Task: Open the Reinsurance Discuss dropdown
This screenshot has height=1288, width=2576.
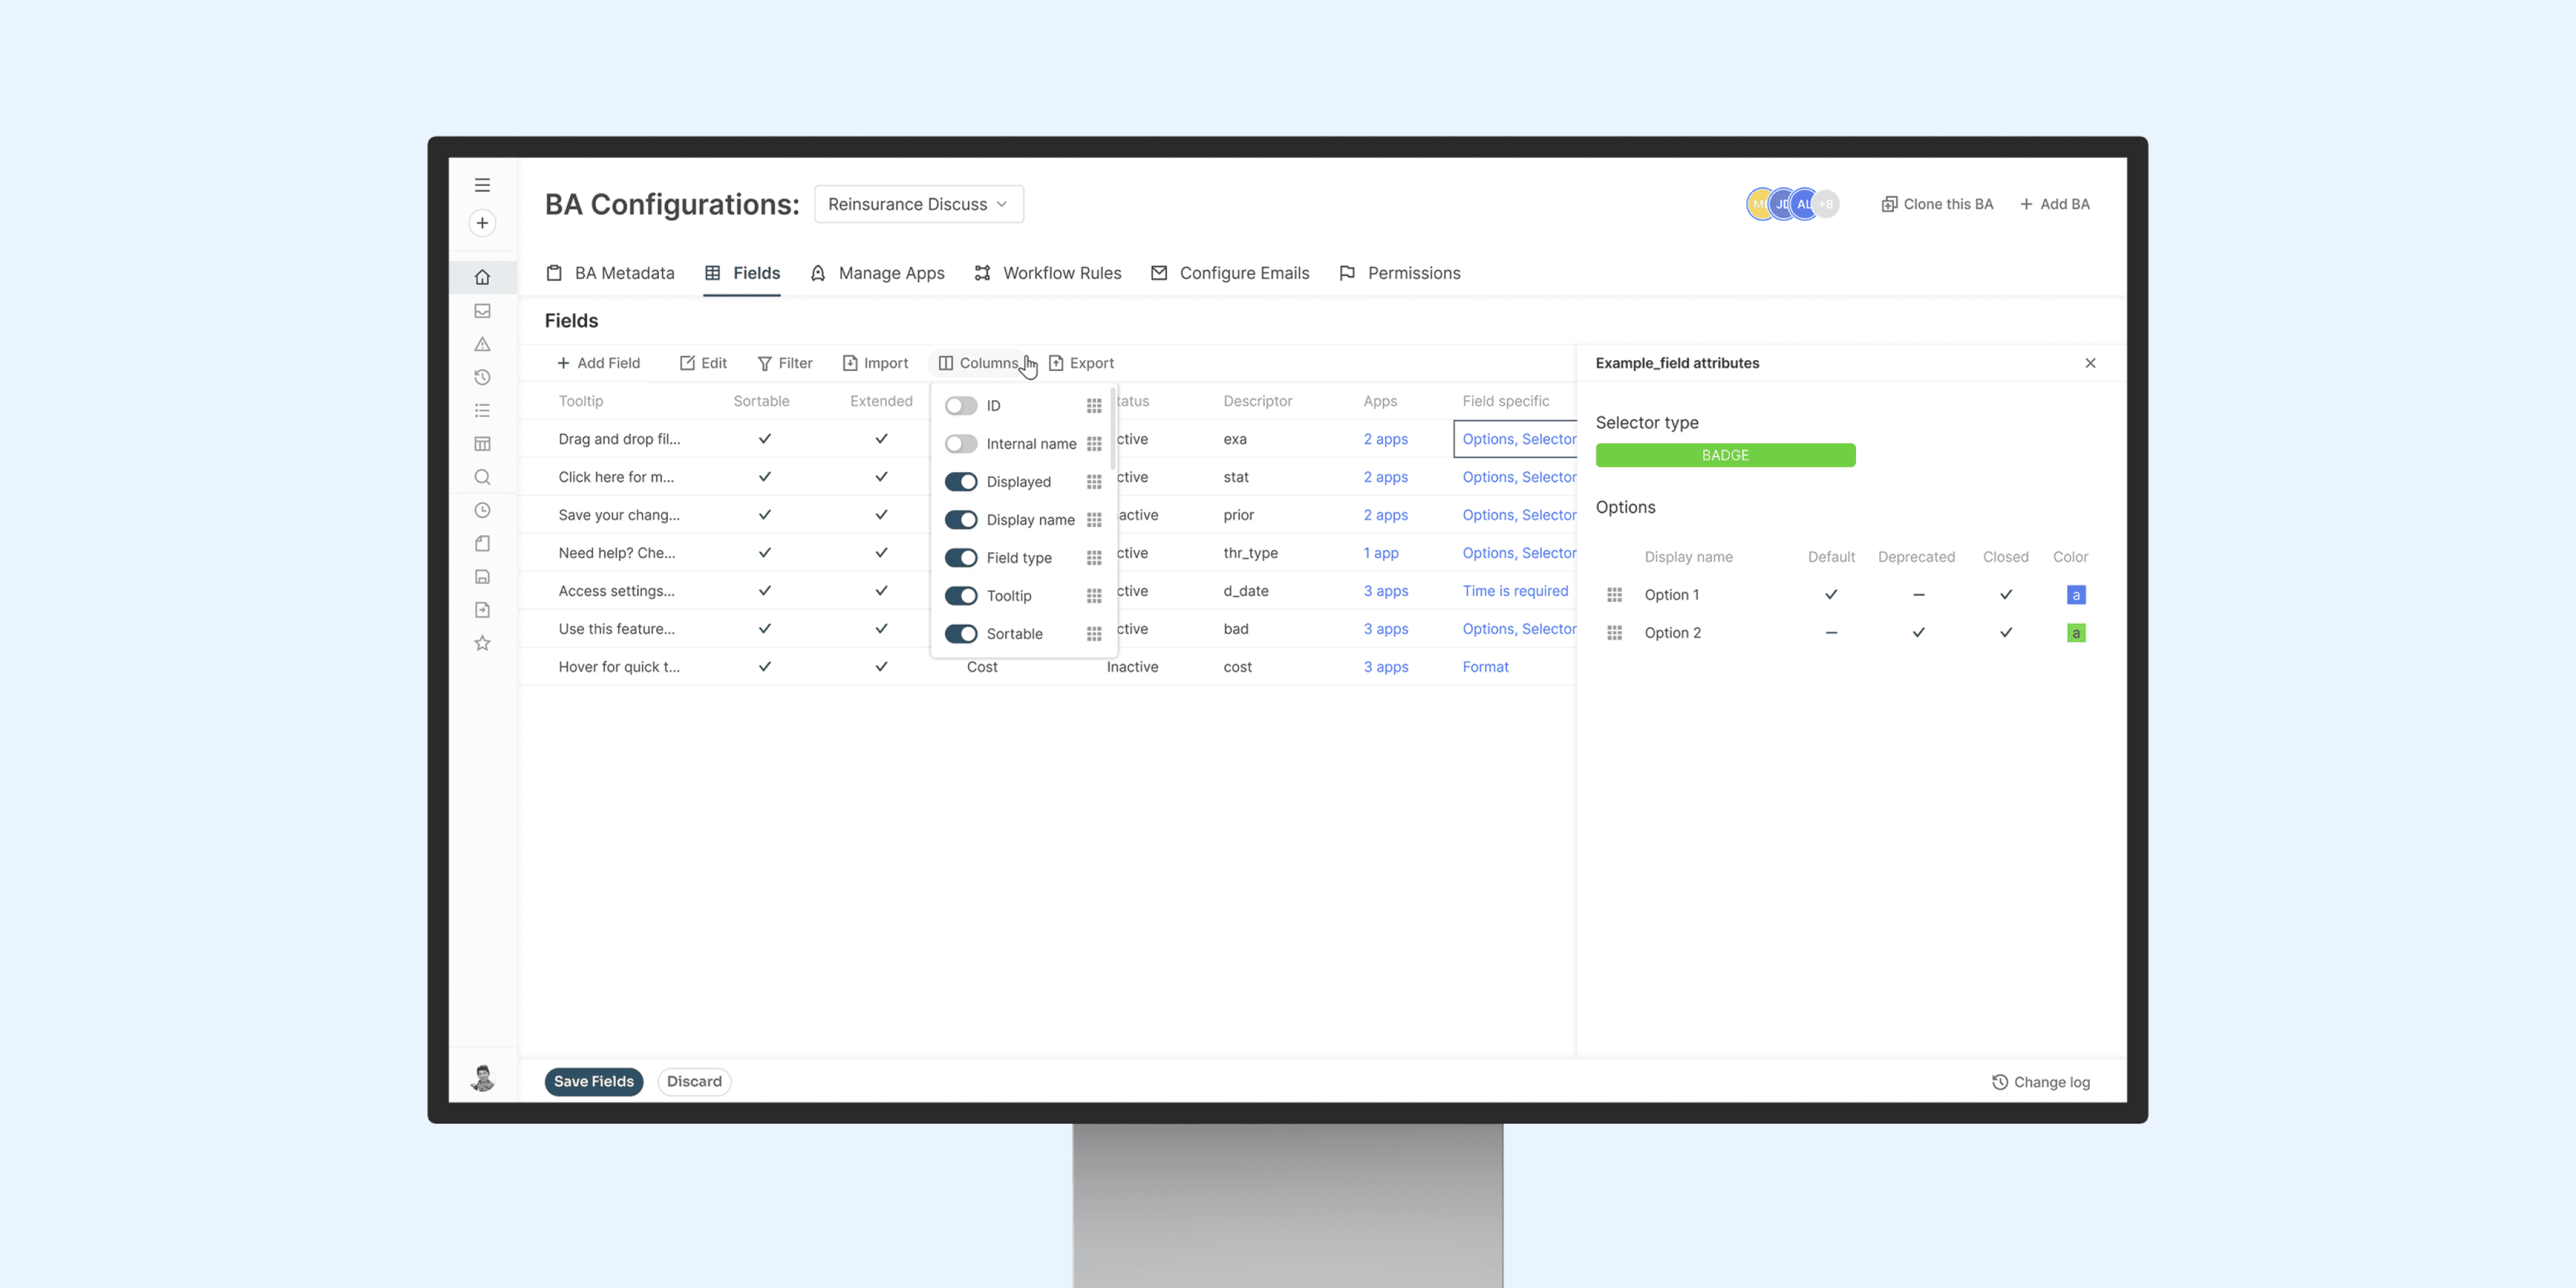Action: pos(917,204)
